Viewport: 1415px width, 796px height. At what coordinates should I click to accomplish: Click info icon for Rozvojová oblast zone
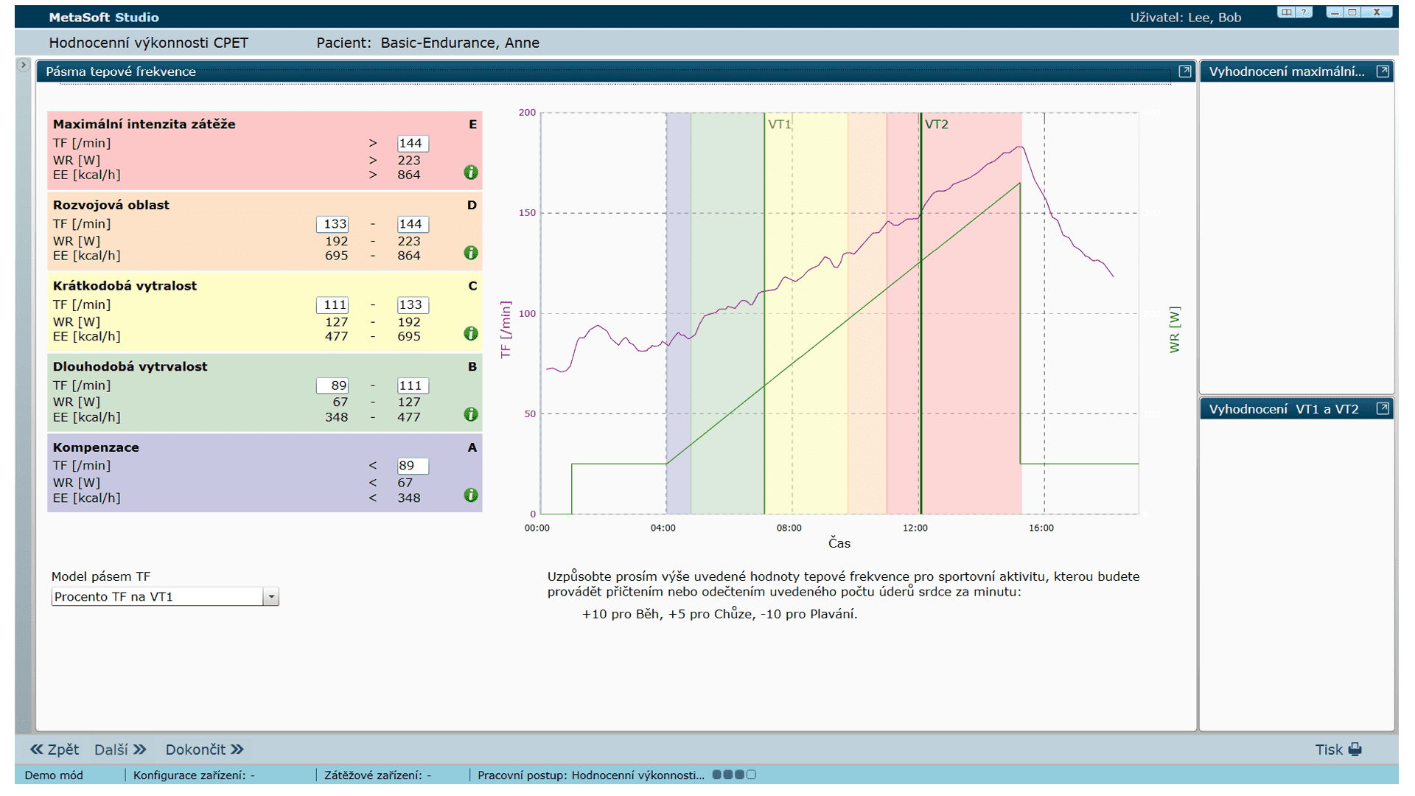471,253
